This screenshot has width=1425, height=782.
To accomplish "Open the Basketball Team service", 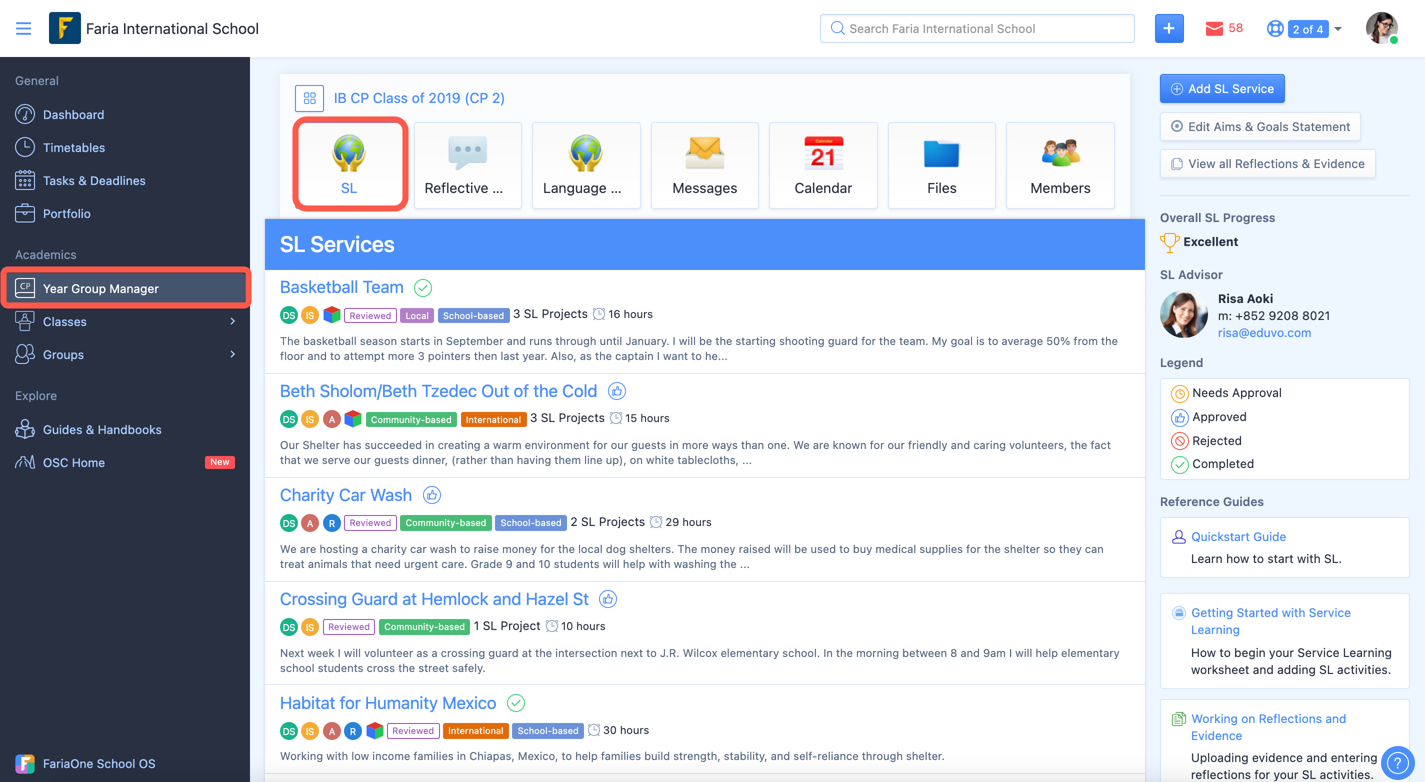I will point(341,287).
